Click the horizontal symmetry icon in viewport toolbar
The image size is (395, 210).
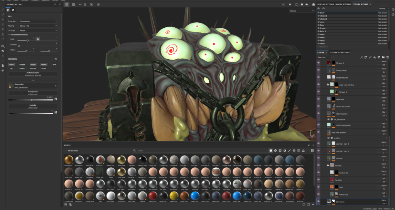79,4
